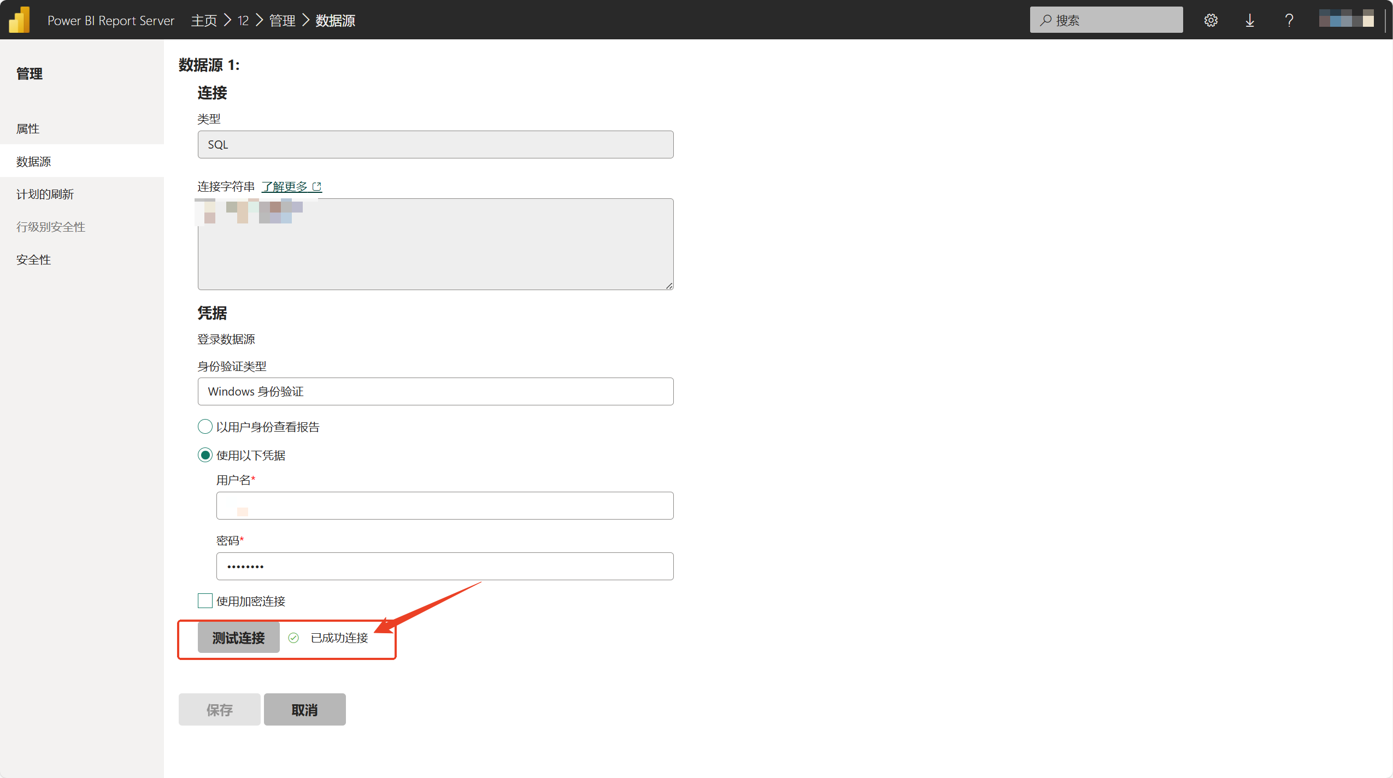Click the 数据源 1: heading
The height and width of the screenshot is (778, 1393).
tap(209, 65)
